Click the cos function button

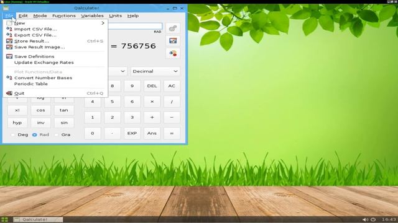coord(40,110)
